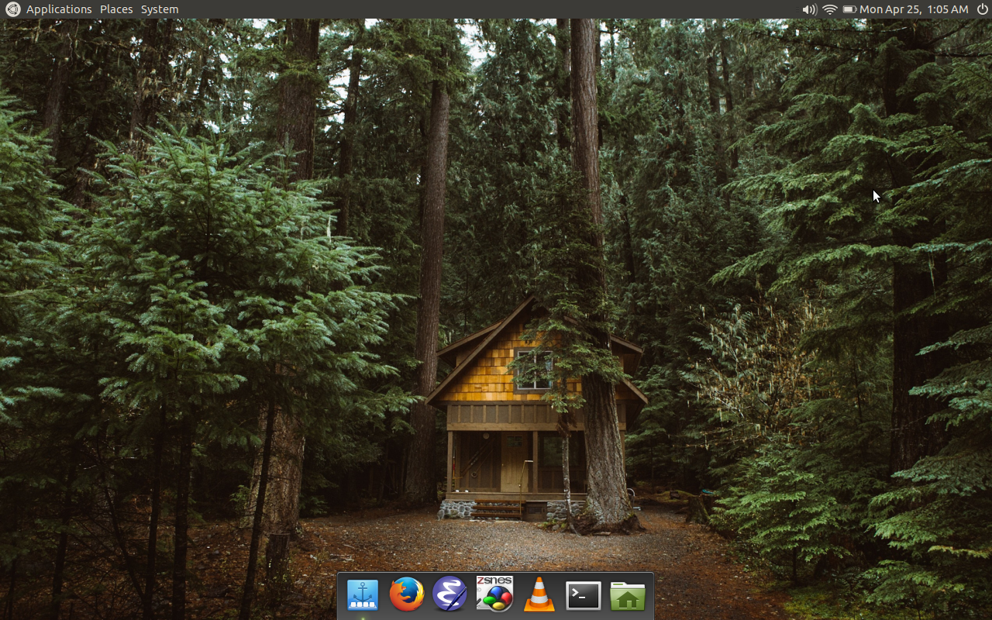
Task: Open the Emacs editor from the dock
Action: point(450,595)
